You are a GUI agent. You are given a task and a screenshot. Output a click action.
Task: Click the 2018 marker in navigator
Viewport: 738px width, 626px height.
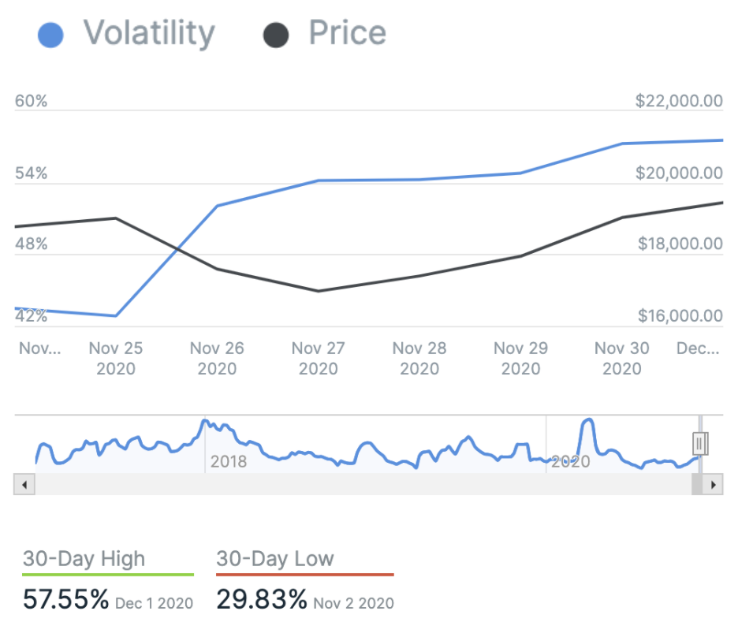228,461
